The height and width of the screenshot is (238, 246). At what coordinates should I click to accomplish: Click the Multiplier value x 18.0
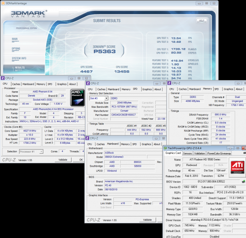[x=30, y=135]
